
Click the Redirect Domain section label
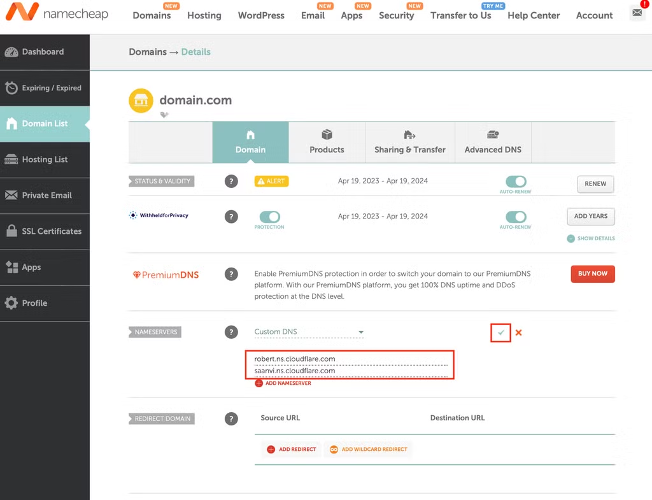[x=162, y=418]
